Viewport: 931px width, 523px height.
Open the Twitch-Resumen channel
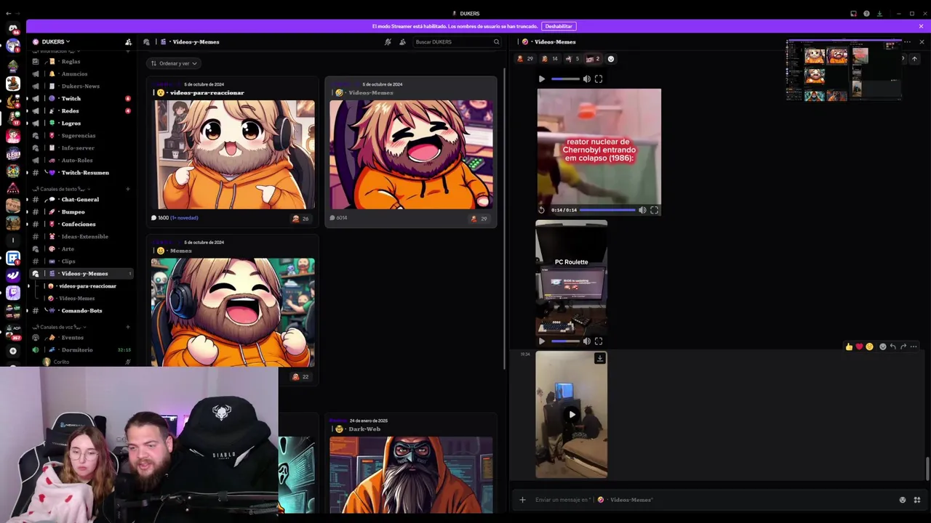pos(84,173)
